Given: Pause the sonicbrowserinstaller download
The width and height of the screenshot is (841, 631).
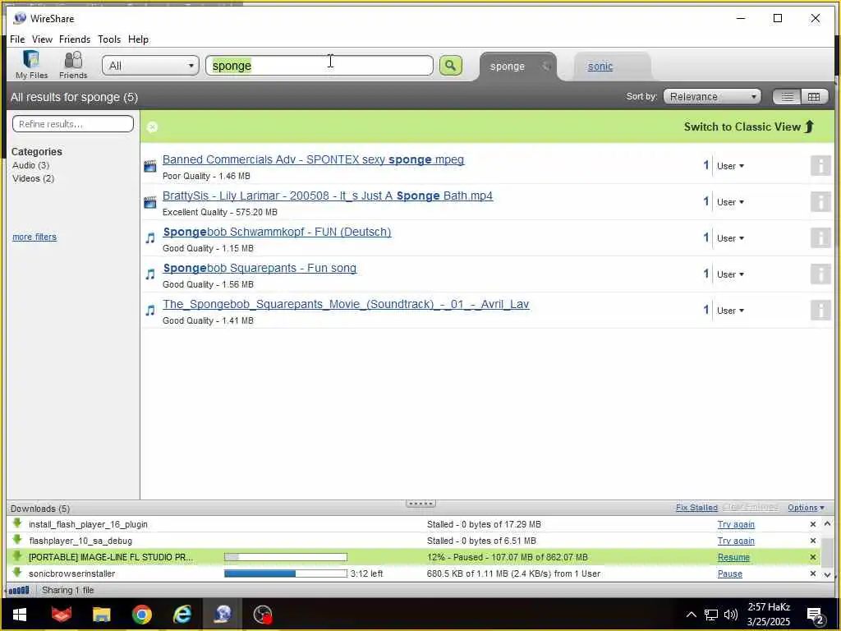Looking at the screenshot, I should point(729,573).
